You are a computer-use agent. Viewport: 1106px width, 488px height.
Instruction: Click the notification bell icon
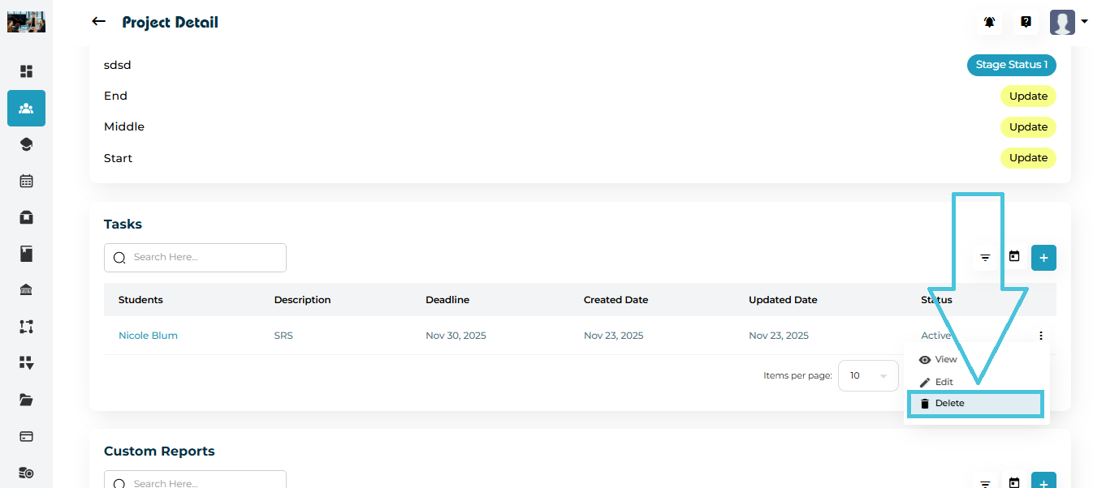click(989, 23)
